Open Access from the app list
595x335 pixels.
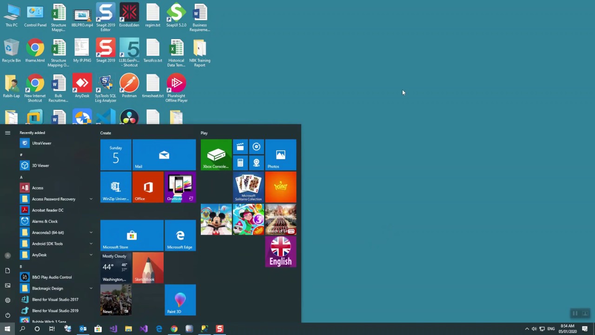(x=57, y=188)
